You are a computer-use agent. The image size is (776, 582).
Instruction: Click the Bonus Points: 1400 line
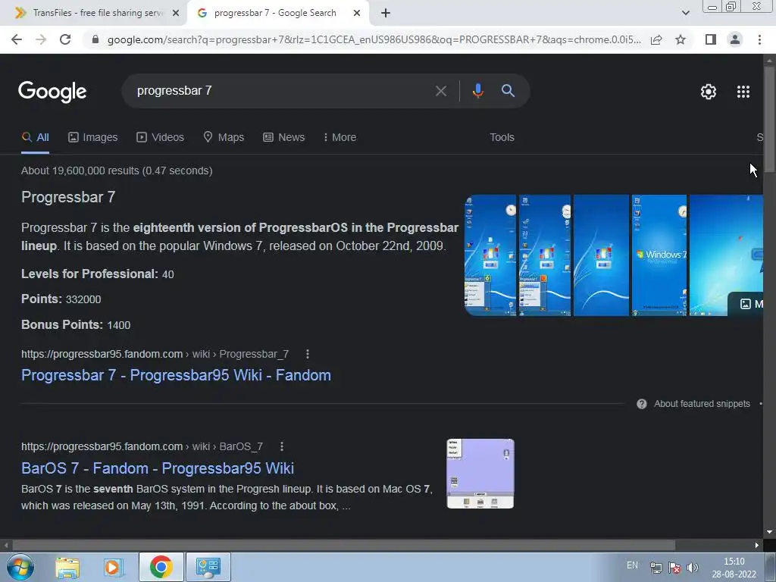(x=77, y=325)
